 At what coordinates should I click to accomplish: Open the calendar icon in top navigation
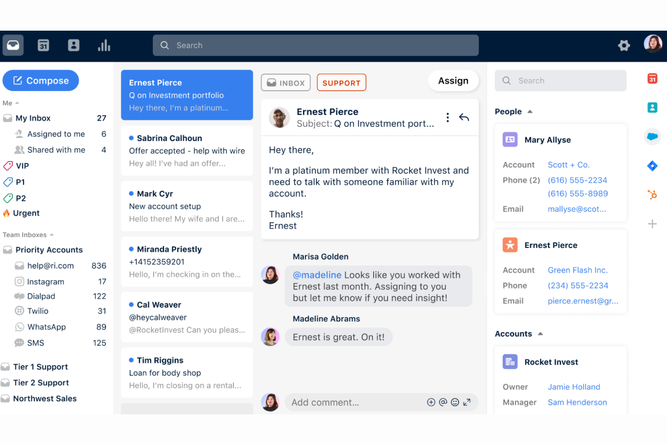tap(43, 45)
